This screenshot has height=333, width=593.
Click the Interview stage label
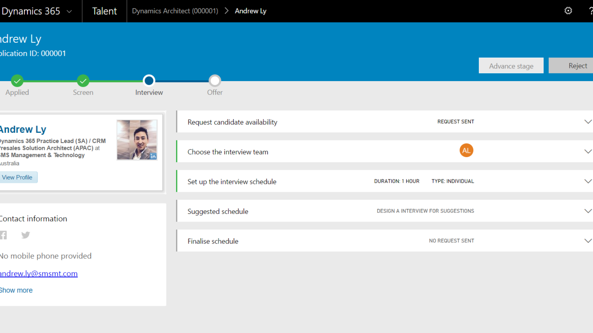149,92
